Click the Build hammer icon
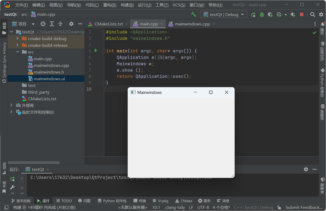This screenshot has width=326, height=211. (193, 14)
